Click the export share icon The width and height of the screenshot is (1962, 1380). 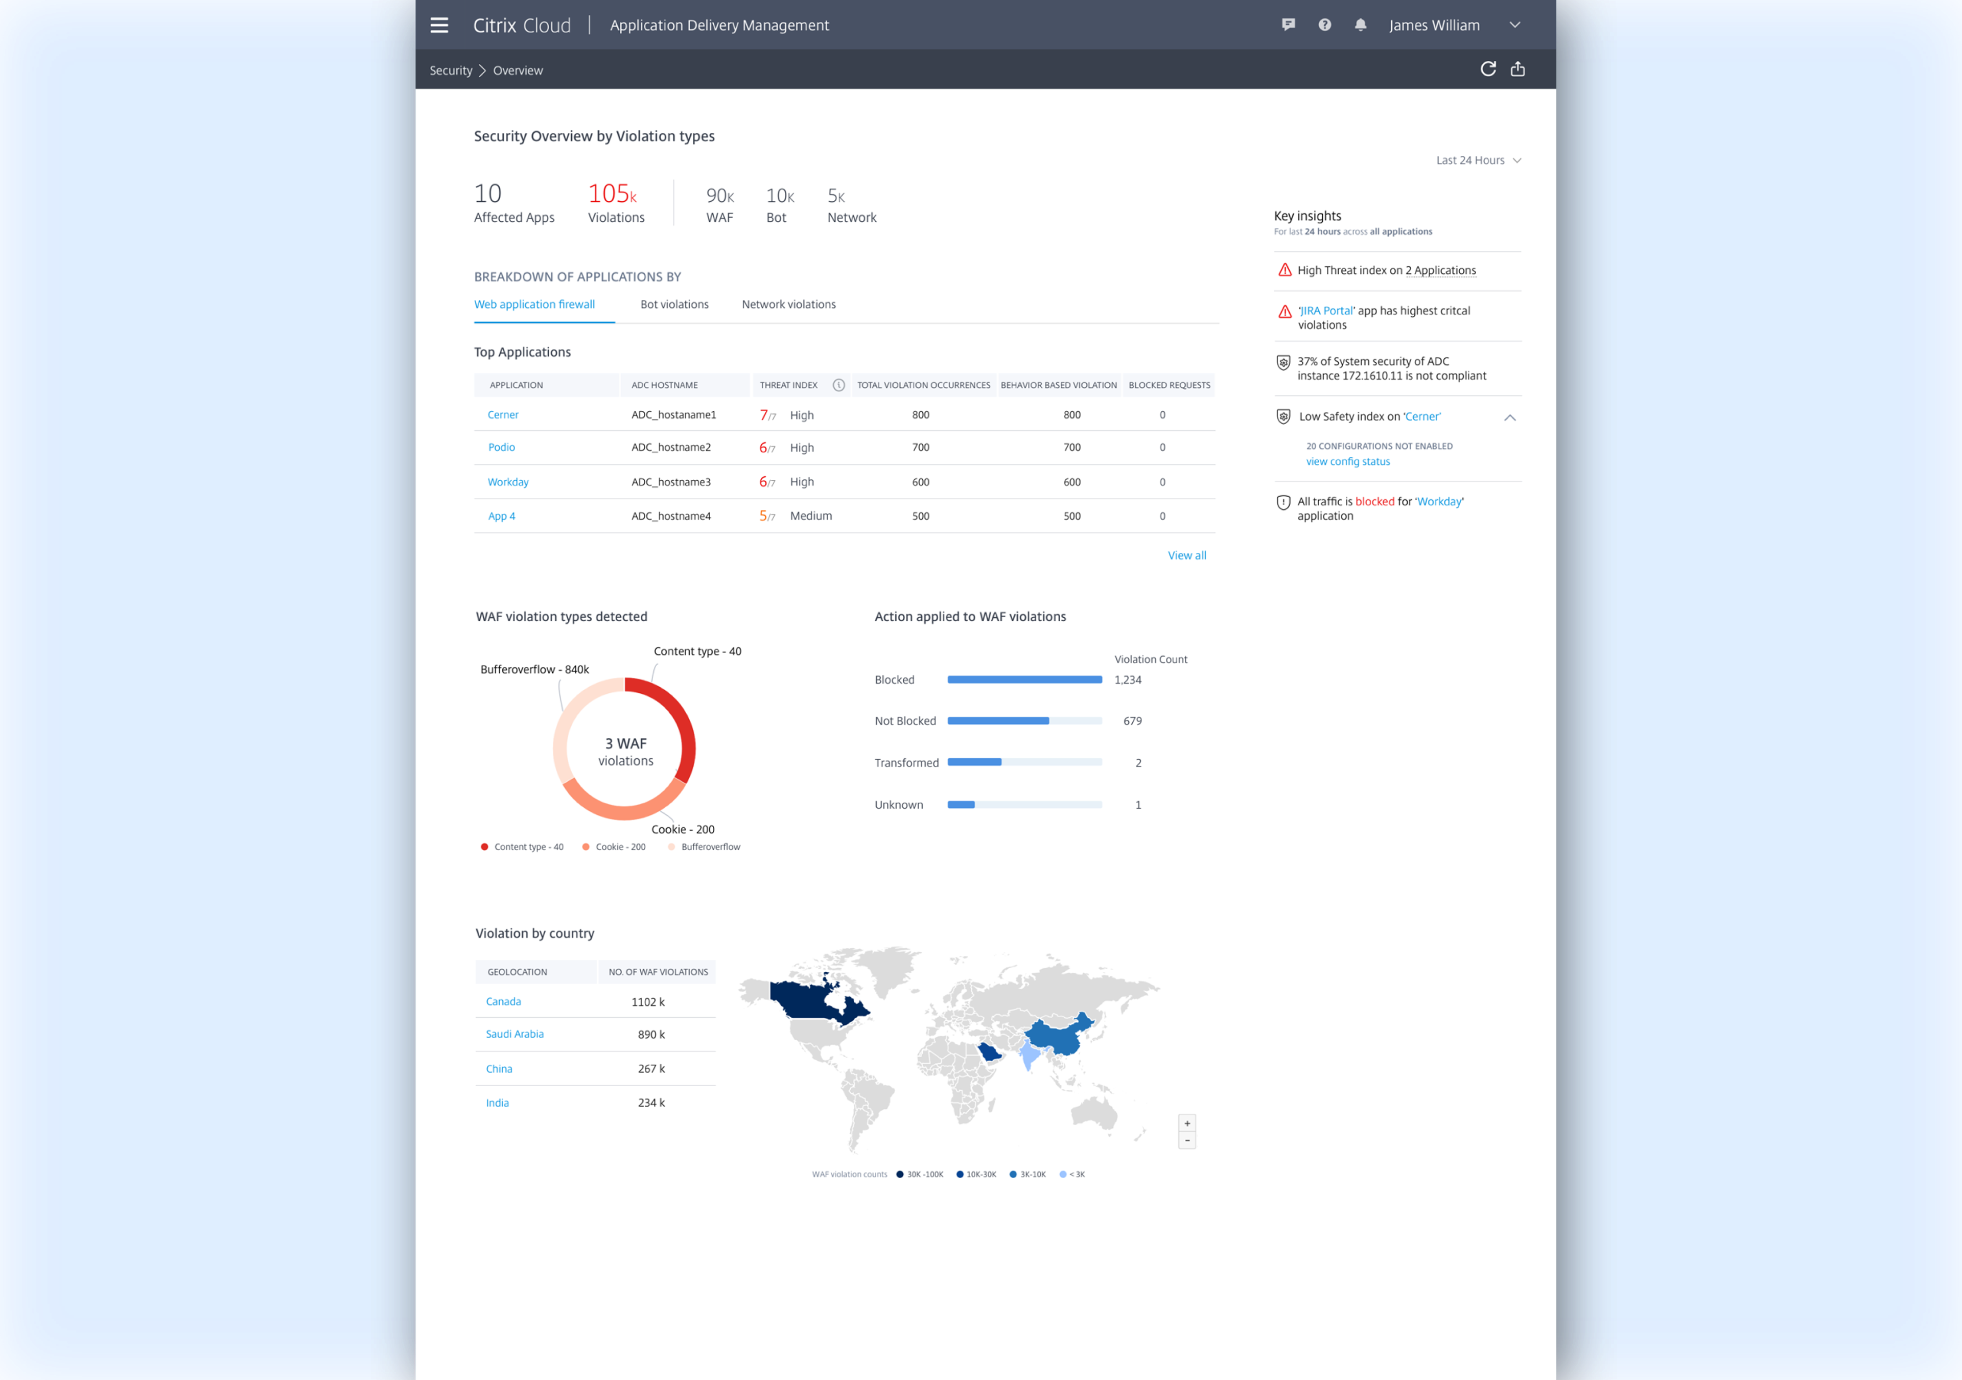[x=1517, y=69]
